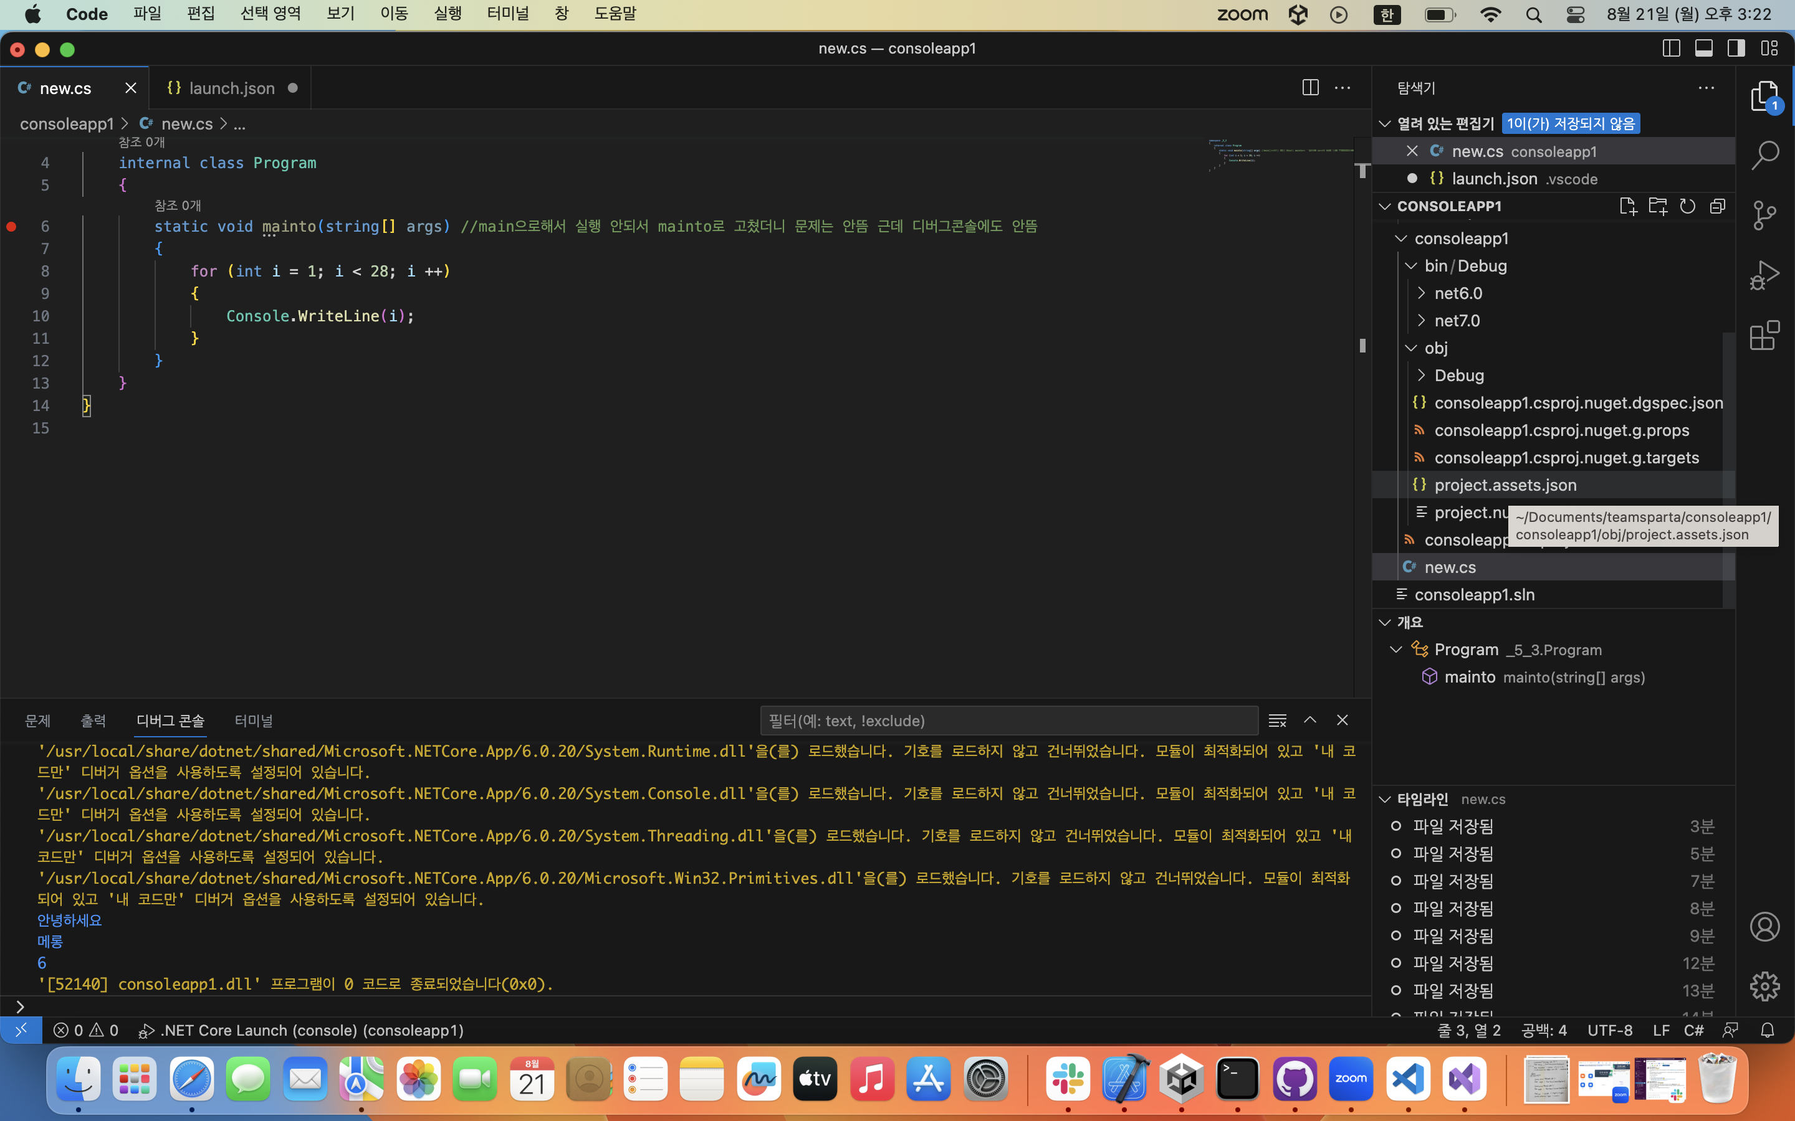Collapse the outline section
The image size is (1795, 1121).
coord(1385,623)
